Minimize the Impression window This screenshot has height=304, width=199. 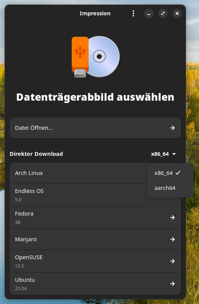tap(149, 13)
